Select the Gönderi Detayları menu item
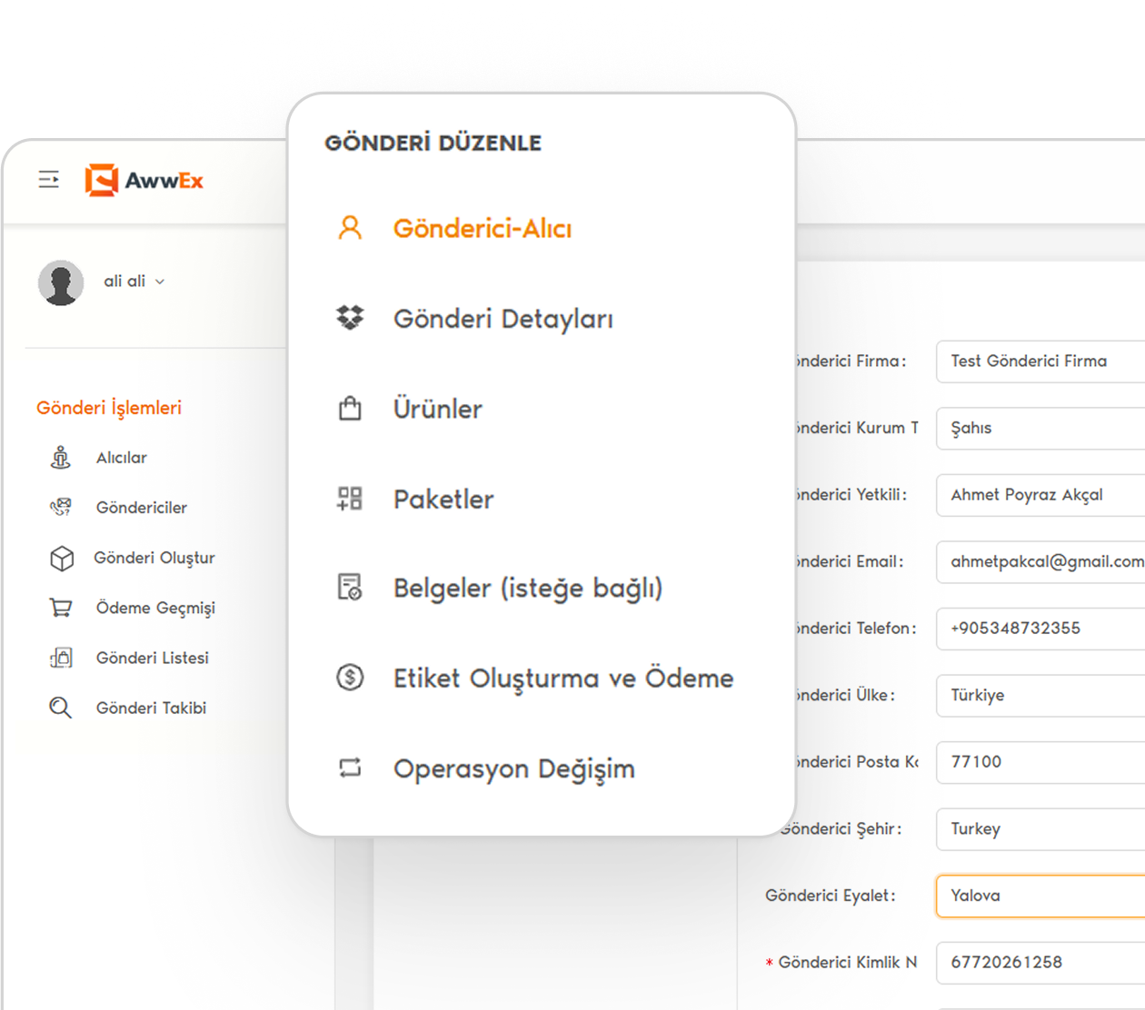Image resolution: width=1145 pixels, height=1010 pixels. (503, 319)
